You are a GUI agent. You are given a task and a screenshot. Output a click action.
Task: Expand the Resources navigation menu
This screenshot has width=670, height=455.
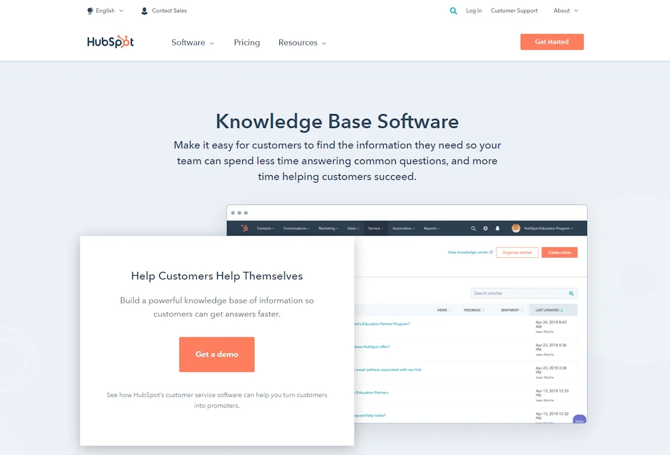pos(302,43)
